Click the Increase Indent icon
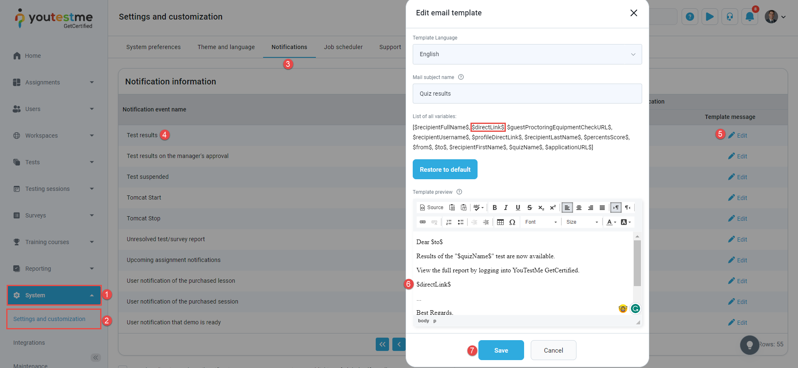Screen dimensions: 798x368 (486, 222)
